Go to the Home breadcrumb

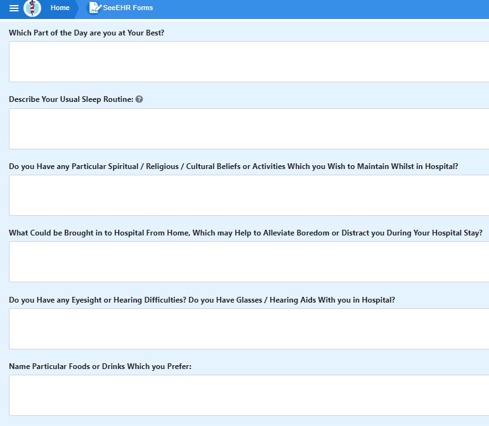[x=60, y=8]
